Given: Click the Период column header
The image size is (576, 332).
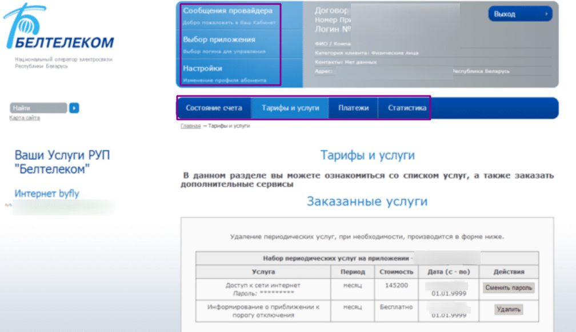Looking at the screenshot, I should [x=353, y=272].
